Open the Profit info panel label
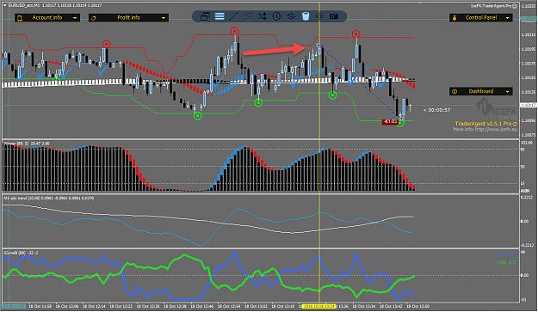 point(128,17)
